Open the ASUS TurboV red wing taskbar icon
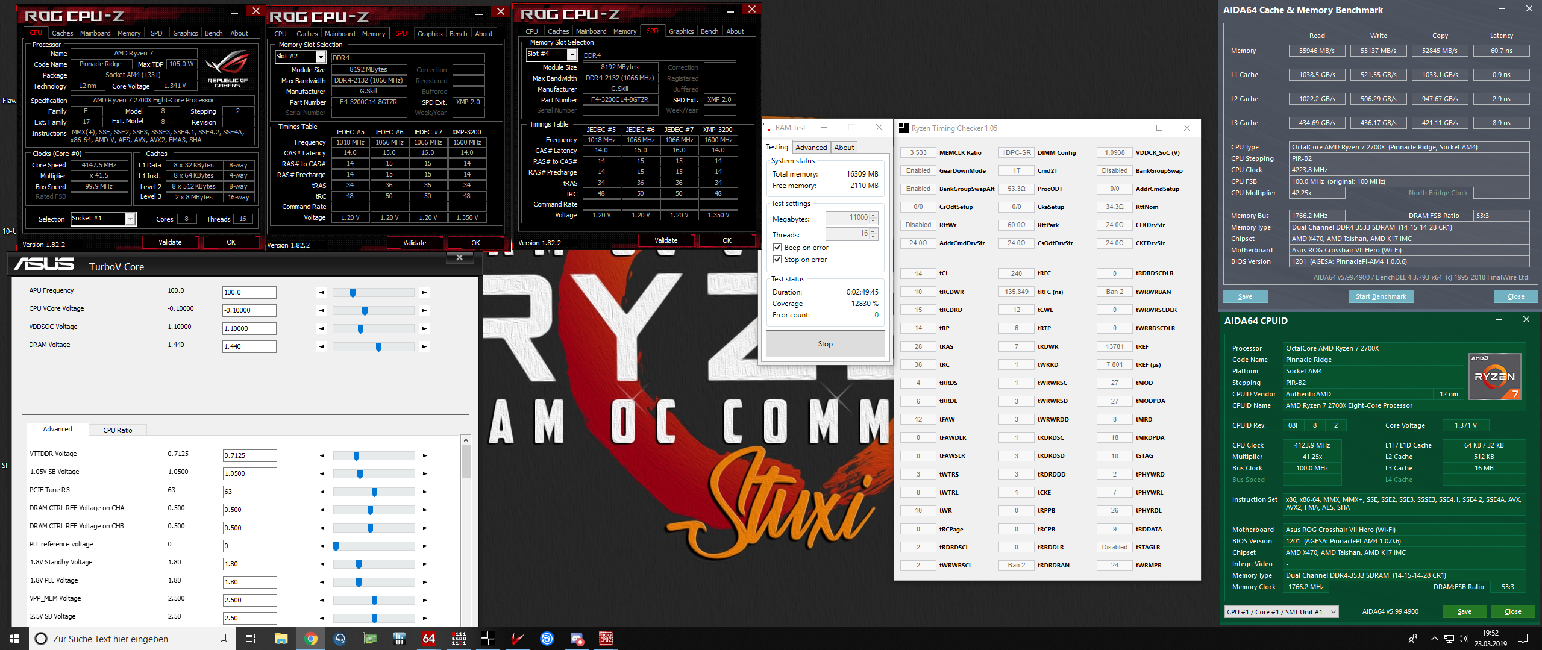This screenshot has width=1542, height=650. [517, 639]
